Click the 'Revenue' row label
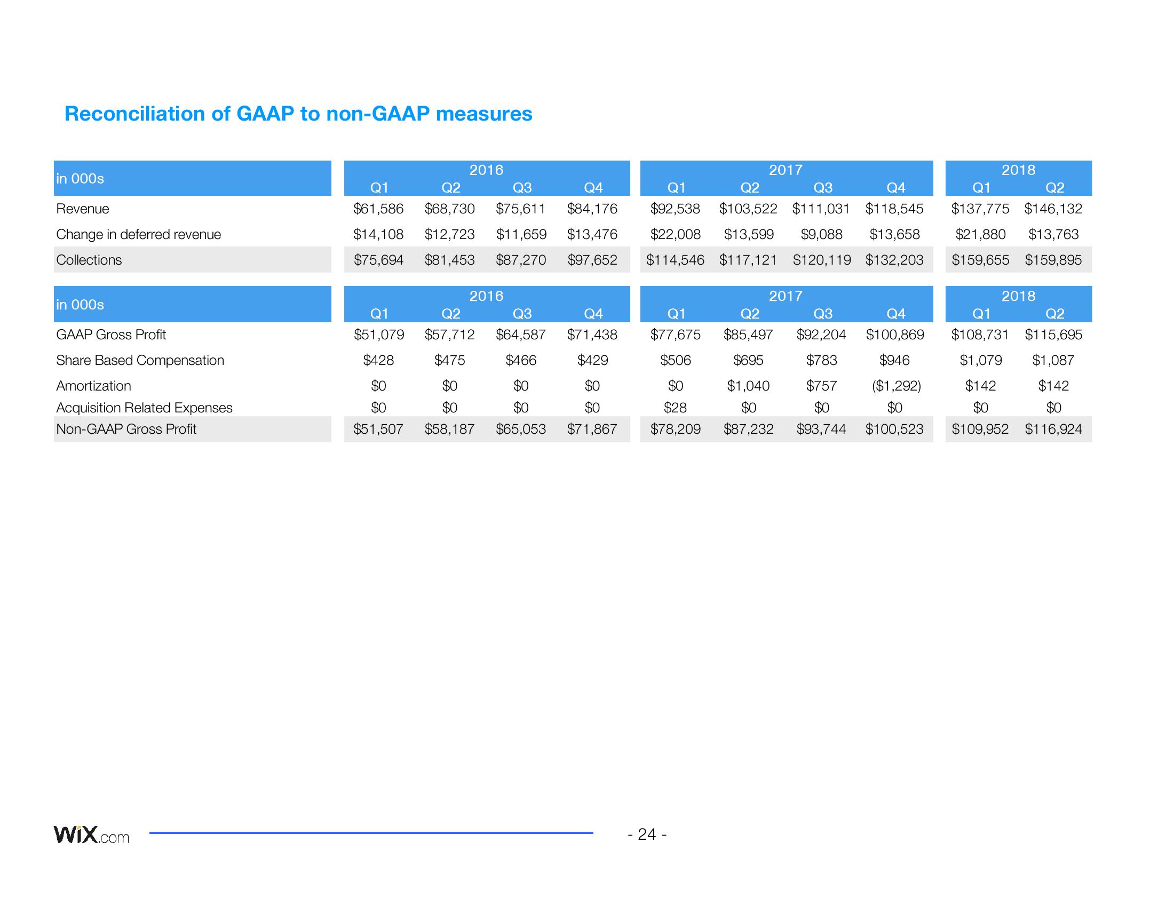Viewport: 1174px width, 907px height. (83, 209)
